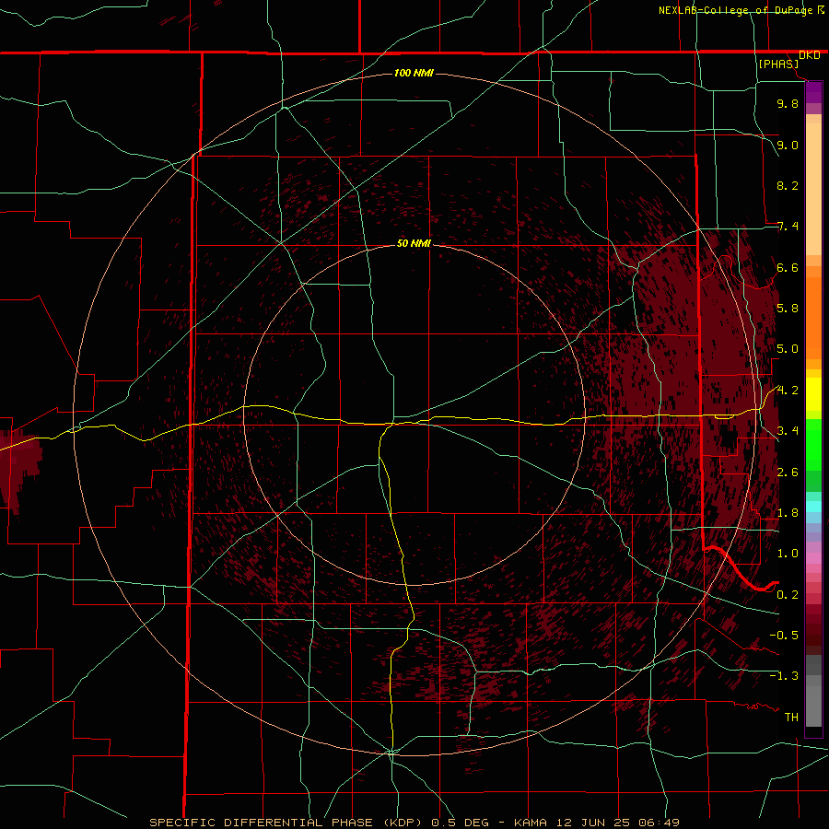
Task: Click the -1.3 legend value
Action: point(784,676)
